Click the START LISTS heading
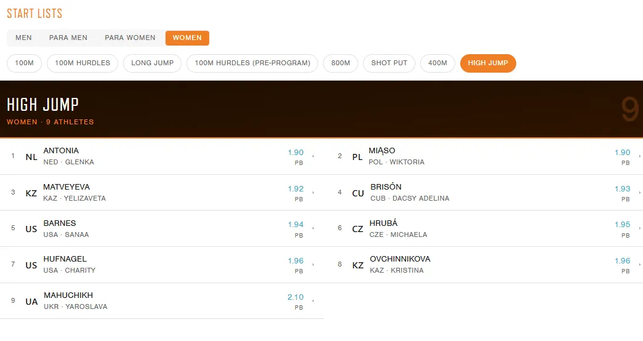The image size is (643, 341). point(34,14)
